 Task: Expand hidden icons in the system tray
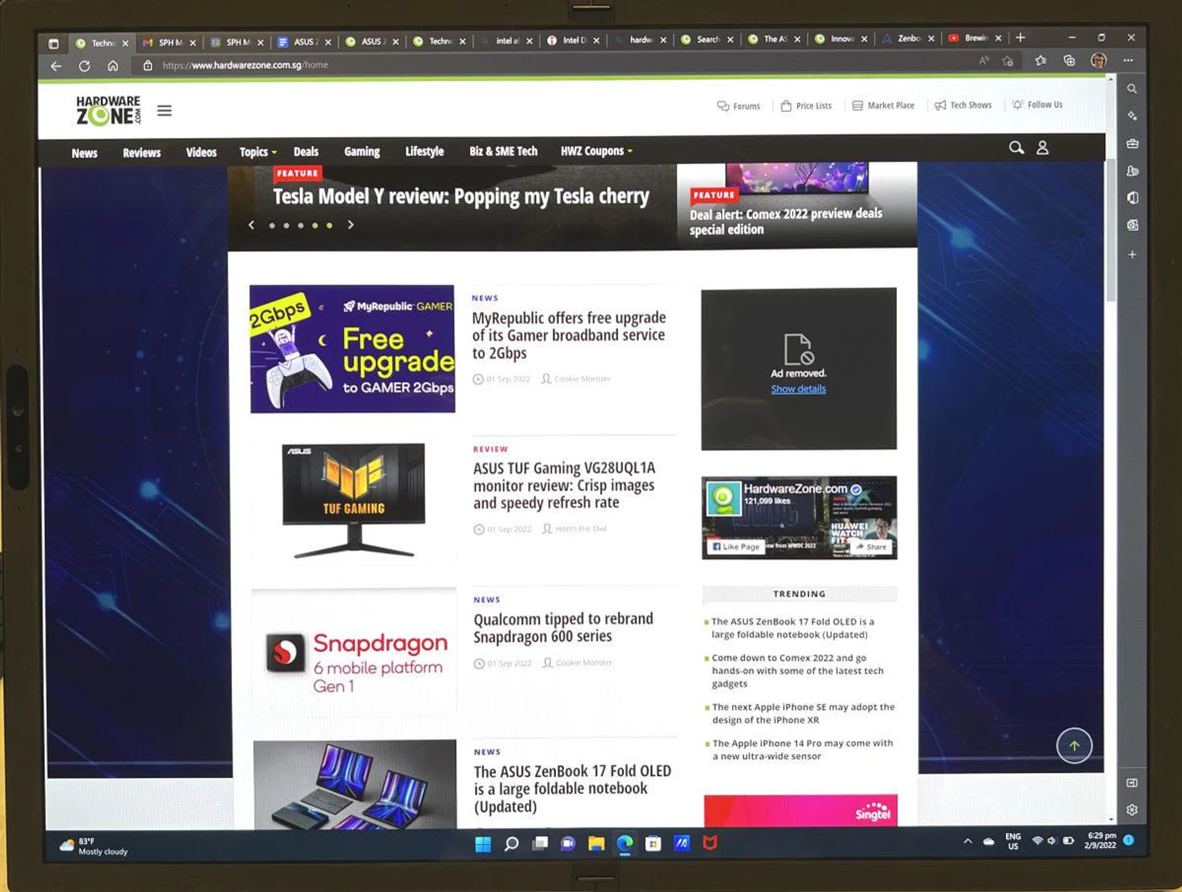click(967, 841)
